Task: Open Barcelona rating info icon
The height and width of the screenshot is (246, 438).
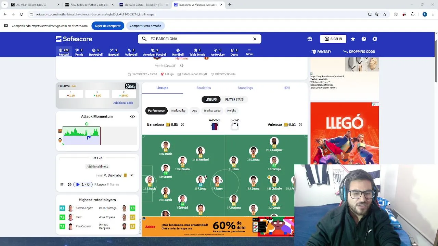Action: [182, 125]
